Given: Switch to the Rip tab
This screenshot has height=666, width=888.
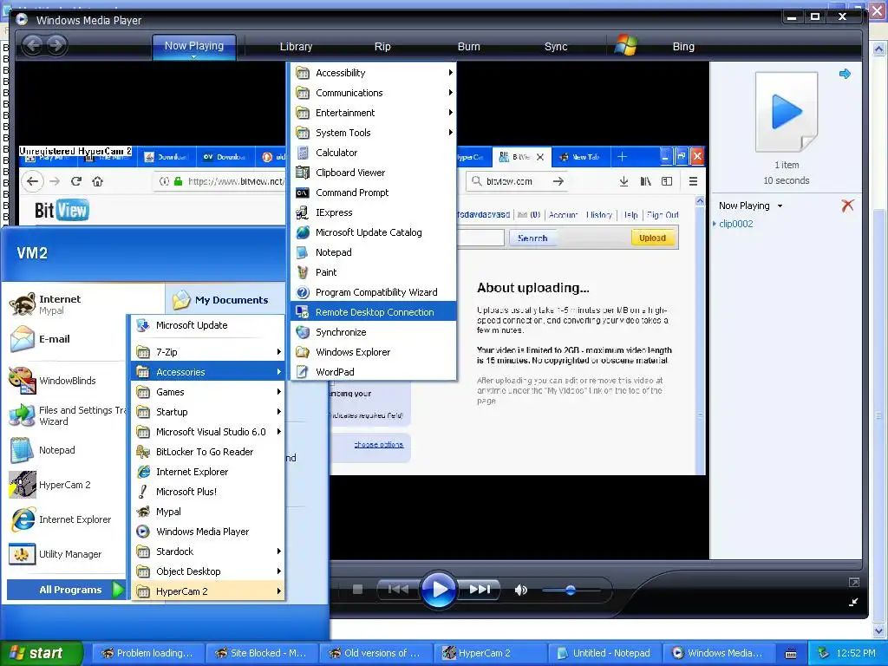Looking at the screenshot, I should coord(382,47).
